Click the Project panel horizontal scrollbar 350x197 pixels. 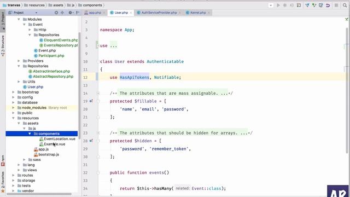[x=39, y=194]
